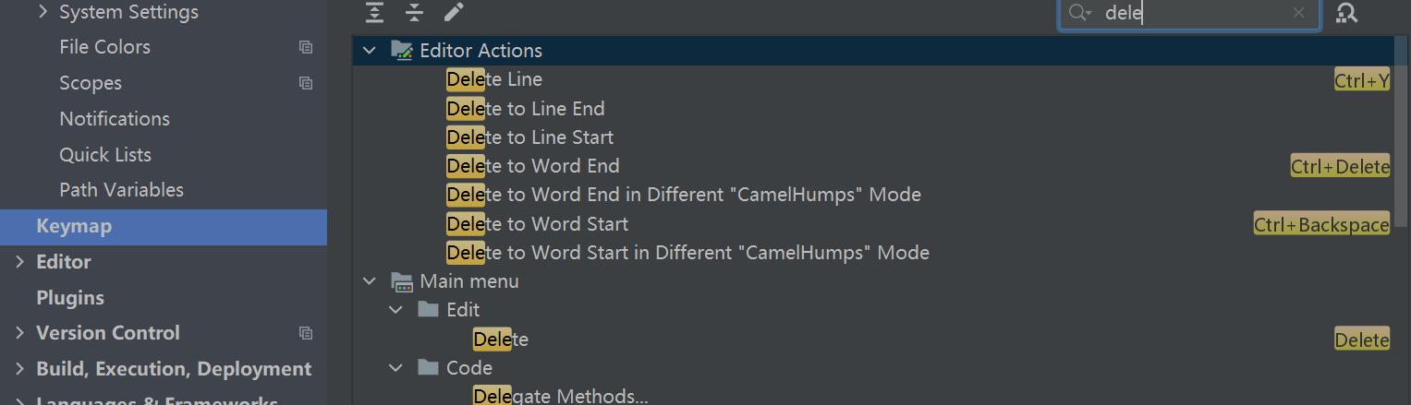Click the Scopes project-level icon
Image resolution: width=1411 pixels, height=405 pixels.
tap(306, 83)
